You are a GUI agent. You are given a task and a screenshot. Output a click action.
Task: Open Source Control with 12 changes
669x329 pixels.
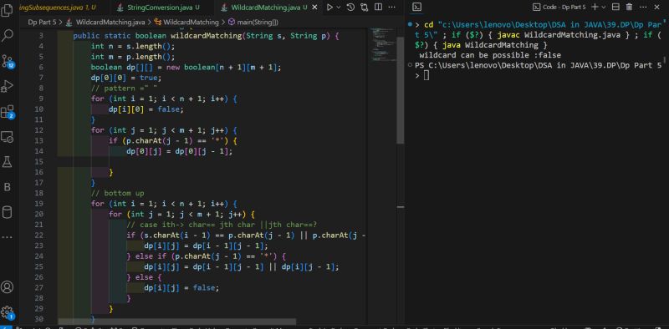(x=8, y=61)
